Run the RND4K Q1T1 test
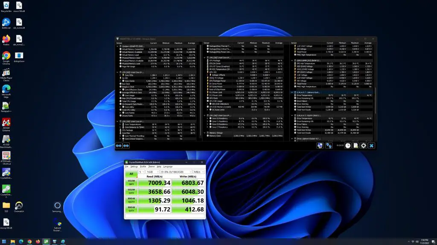437x245 pixels. click(x=131, y=209)
